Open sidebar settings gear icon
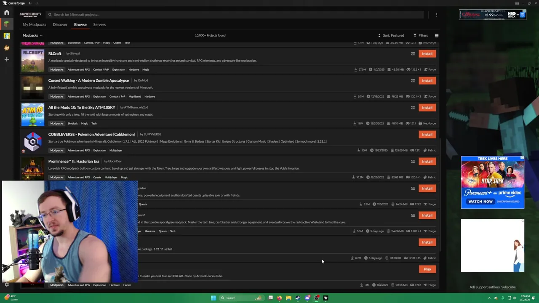539x303 pixels. 7,285
